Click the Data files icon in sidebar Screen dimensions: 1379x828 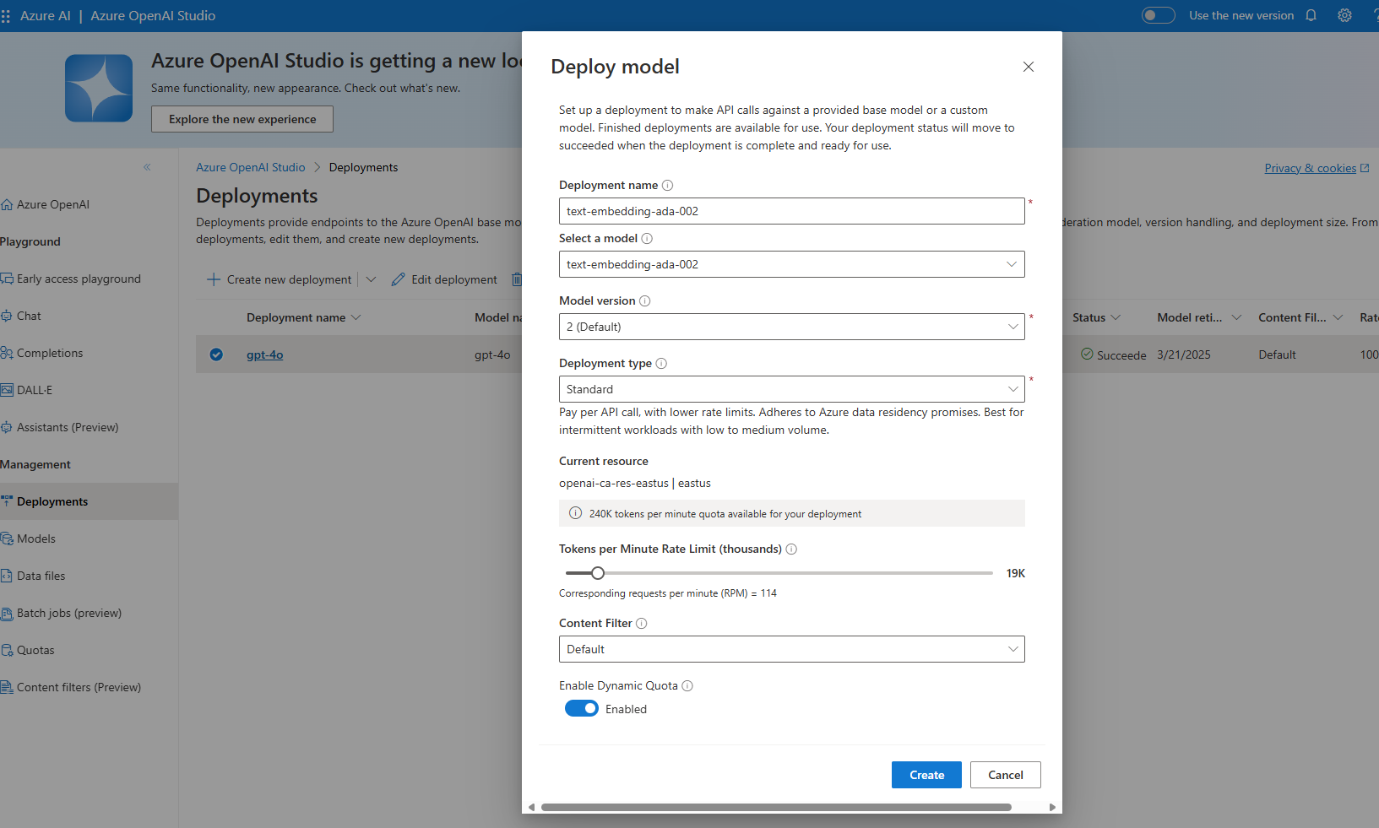pos(7,576)
